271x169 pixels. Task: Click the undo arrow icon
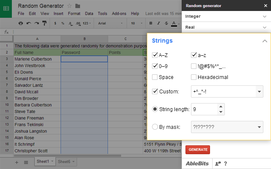(x=28, y=23)
